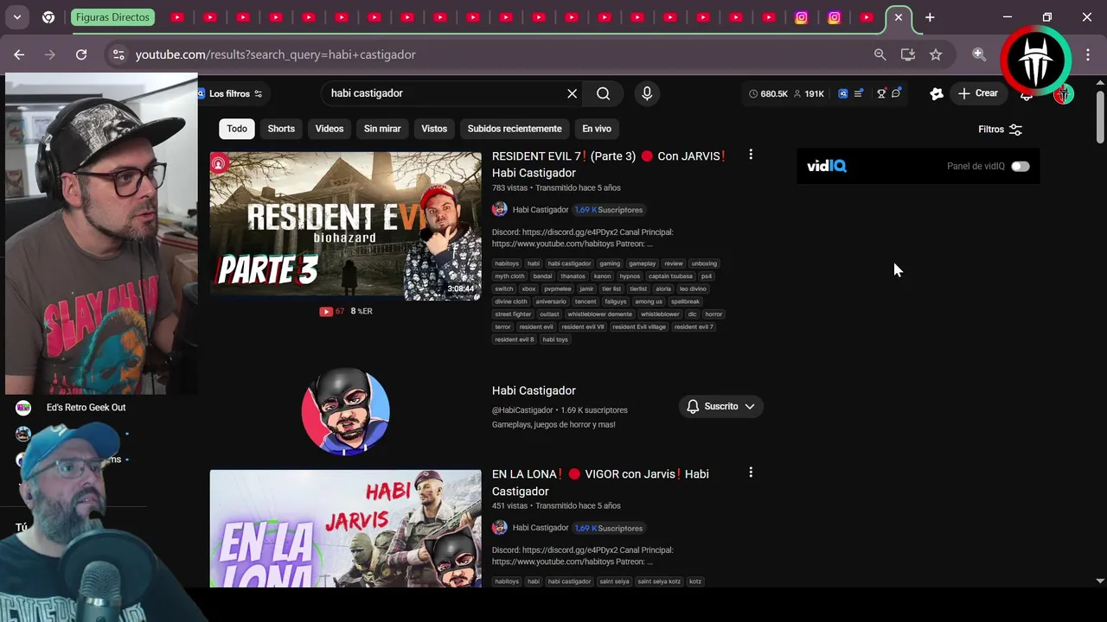Open the account avatar menu

[1064, 95]
